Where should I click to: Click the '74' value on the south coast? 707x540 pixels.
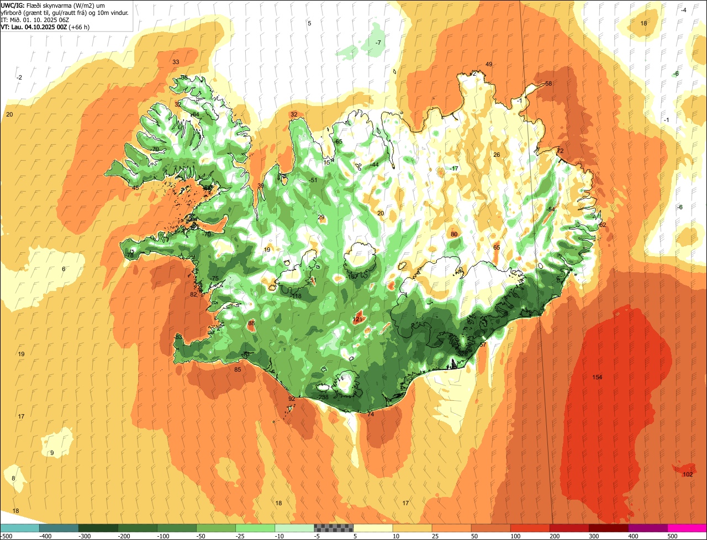[x=371, y=414]
